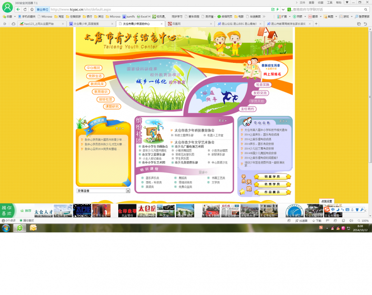Viewport: 372px width, 295px height.
Task: Click the skin shirt icon in title bar
Action: coord(347,2)
